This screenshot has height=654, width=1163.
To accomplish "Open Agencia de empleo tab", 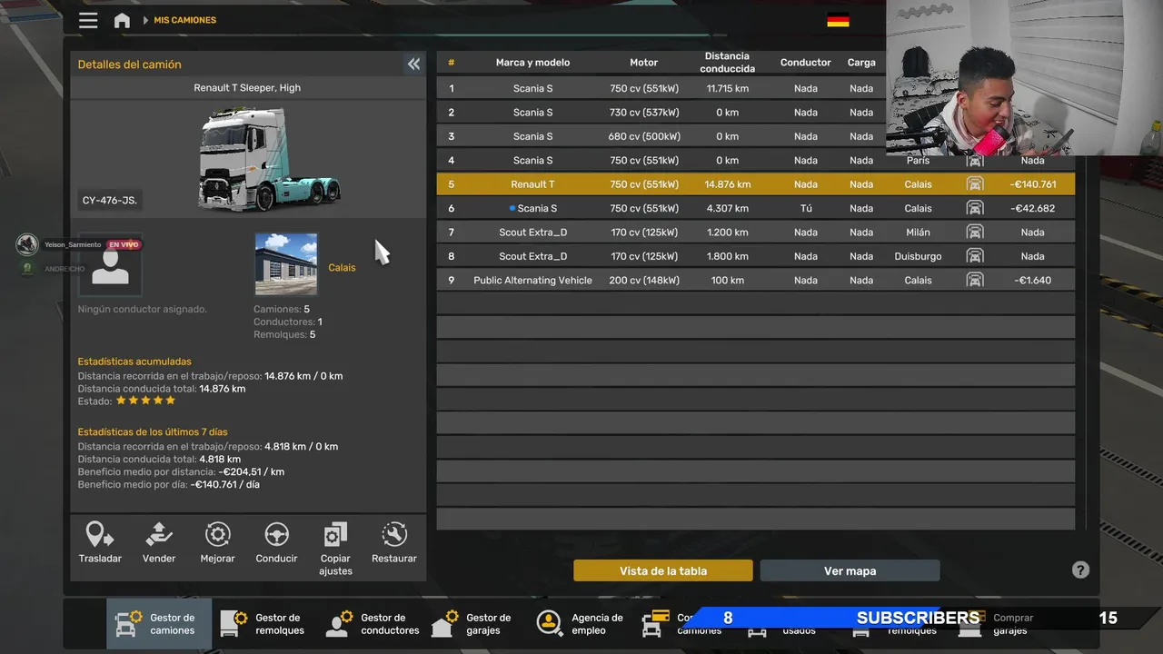I will click(x=581, y=623).
